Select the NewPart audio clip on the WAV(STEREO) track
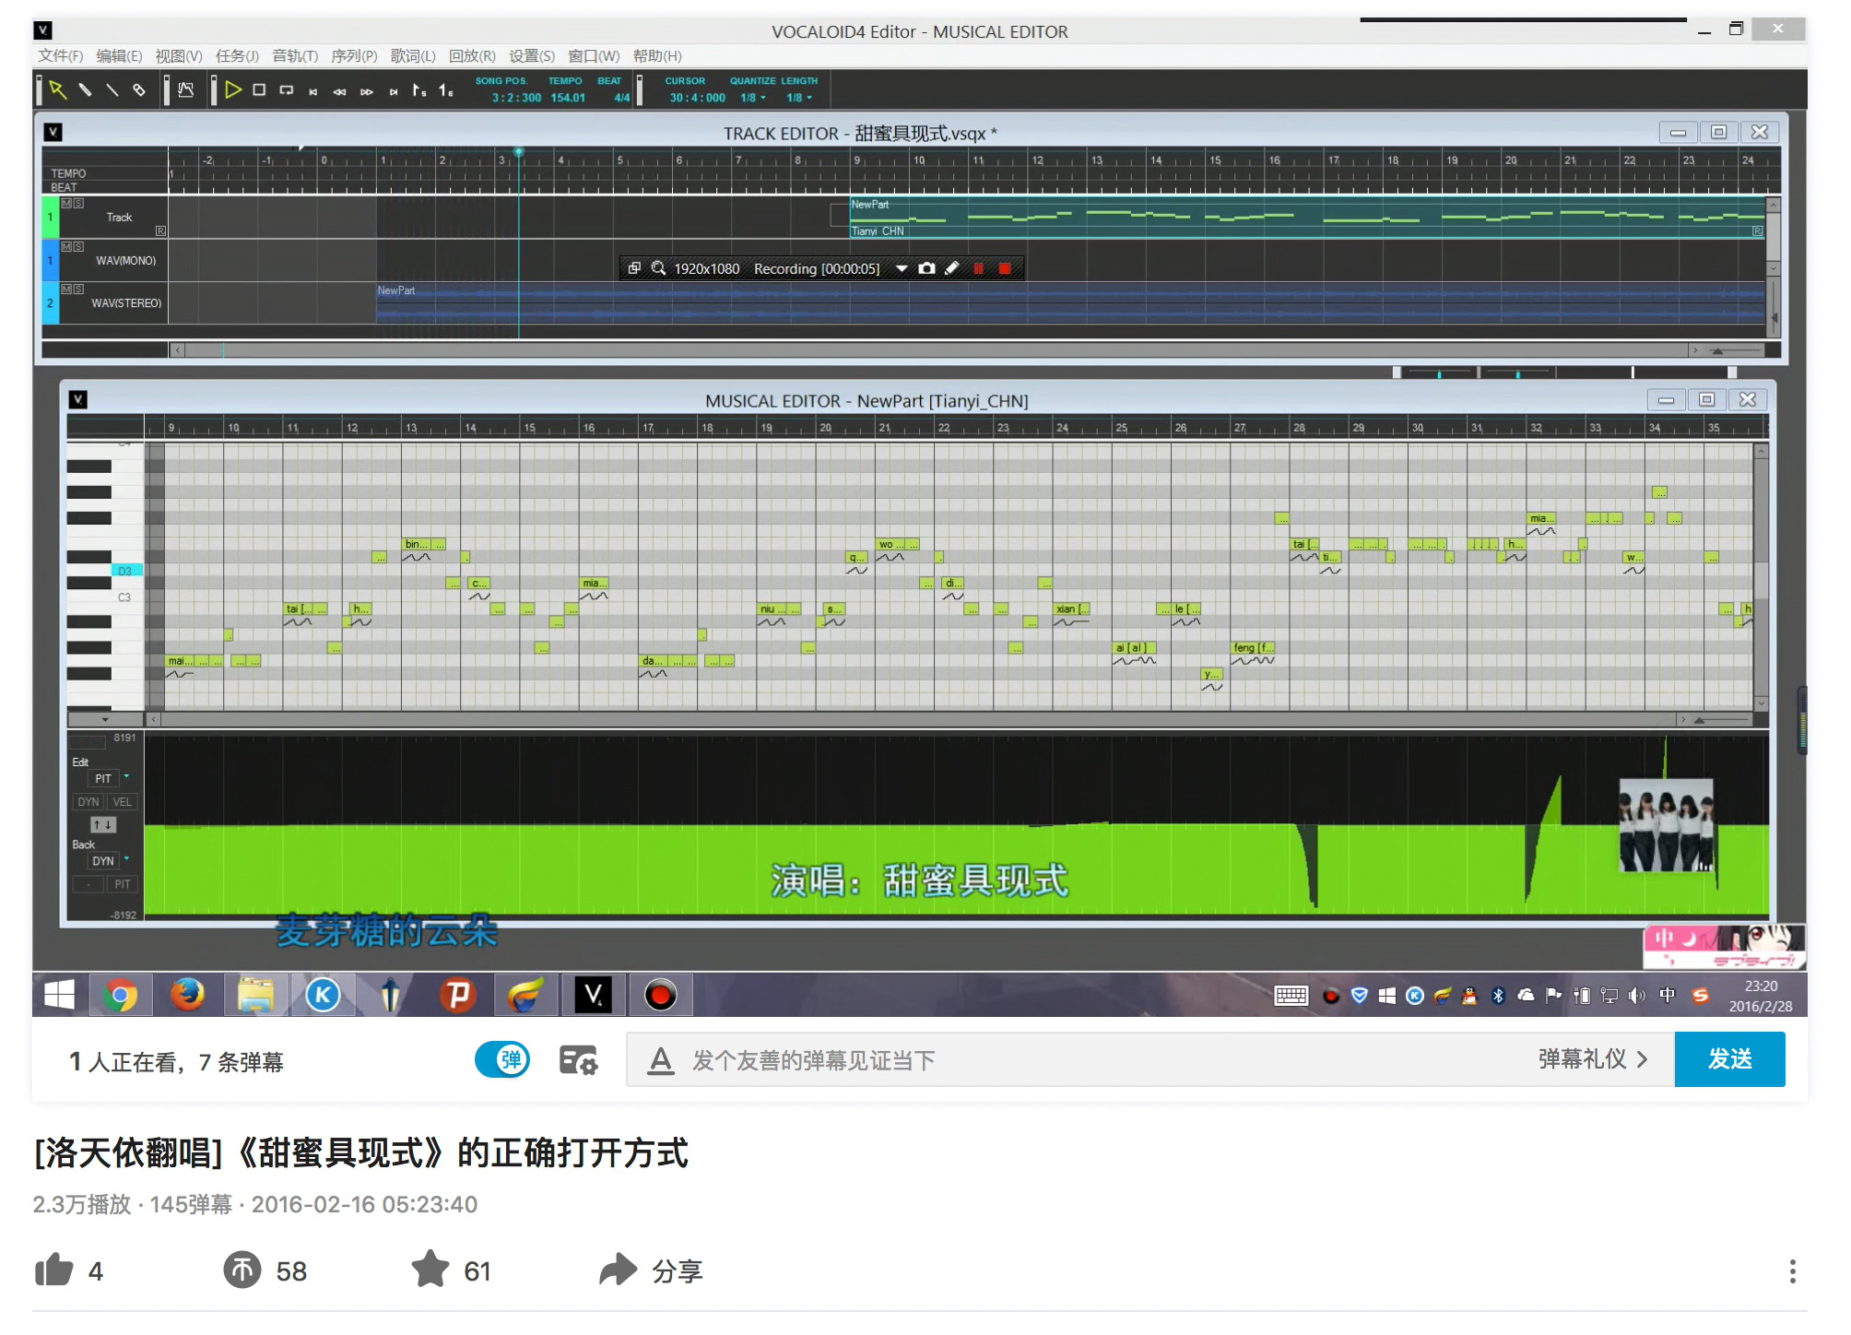 [x=1070, y=302]
